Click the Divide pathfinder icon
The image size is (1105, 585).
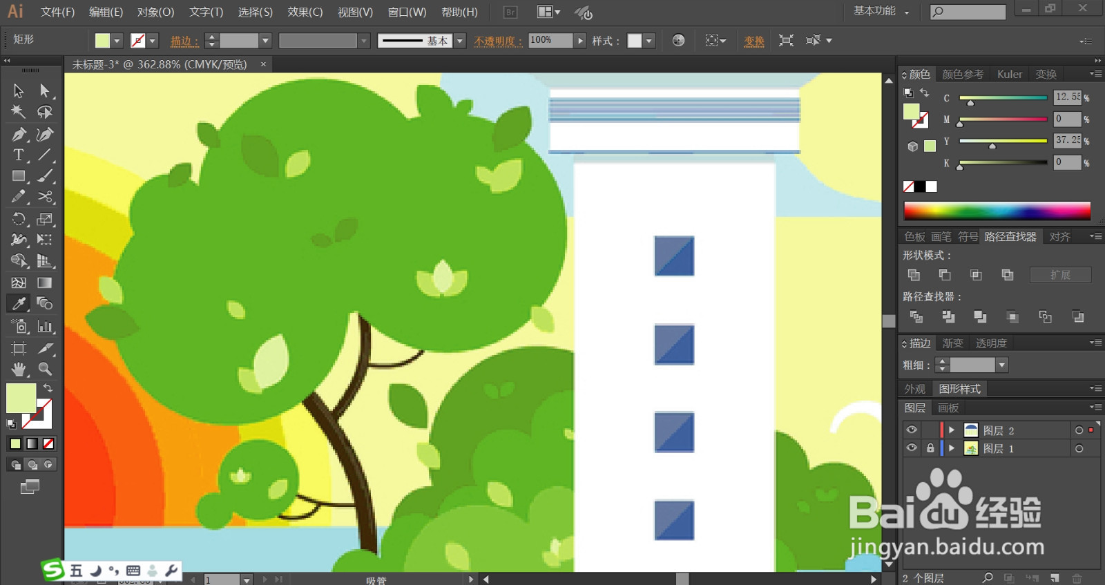[x=916, y=317]
